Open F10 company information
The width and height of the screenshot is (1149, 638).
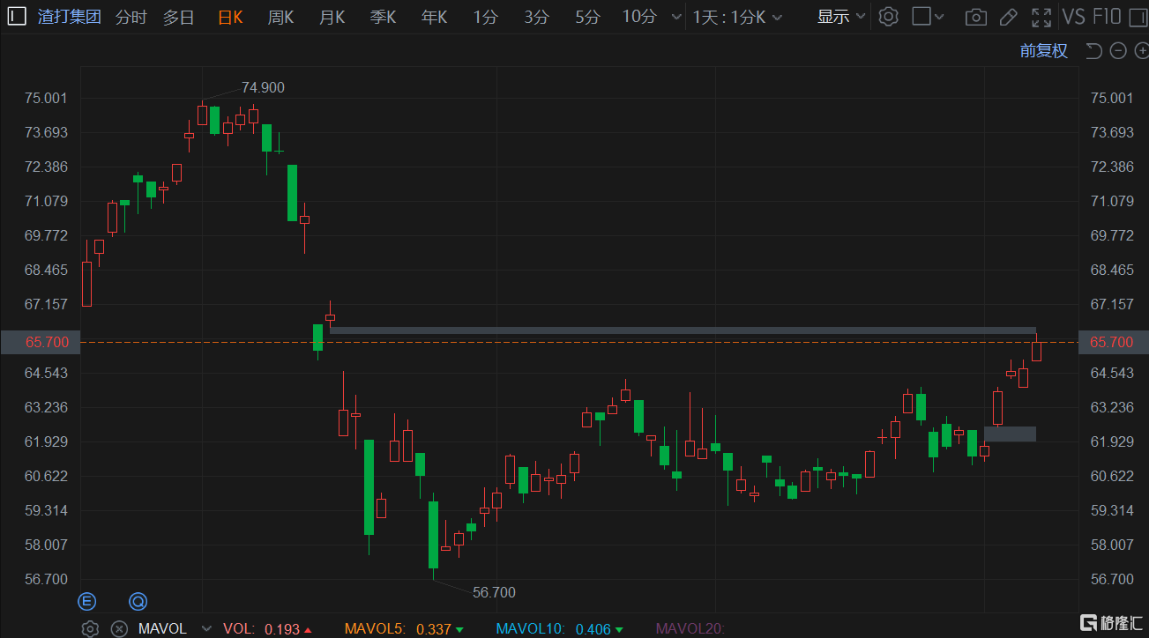[x=1107, y=17]
